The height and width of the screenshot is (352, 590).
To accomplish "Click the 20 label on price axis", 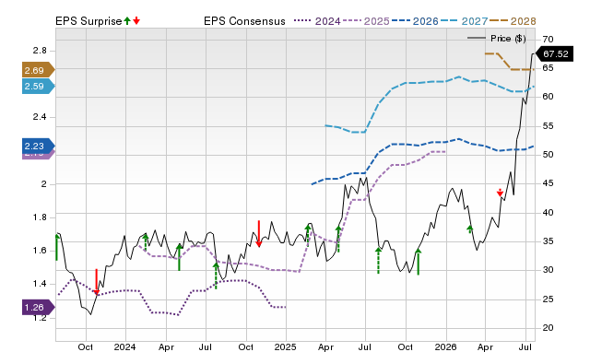I will [x=548, y=328].
